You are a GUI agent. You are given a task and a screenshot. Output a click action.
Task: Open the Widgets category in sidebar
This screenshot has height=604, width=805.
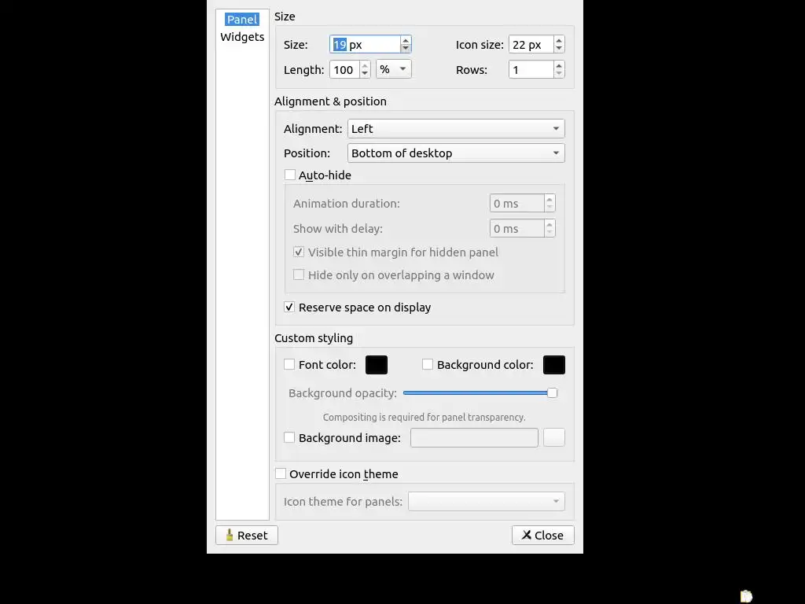point(242,37)
